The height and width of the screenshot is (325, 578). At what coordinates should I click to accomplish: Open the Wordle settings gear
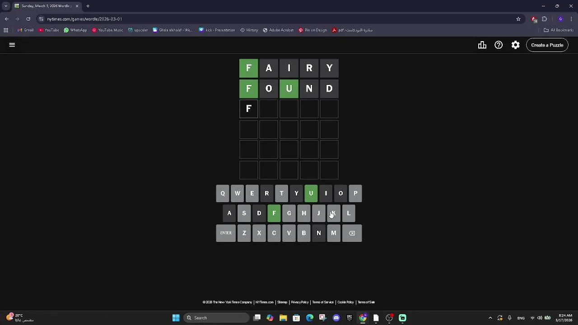coord(515,45)
